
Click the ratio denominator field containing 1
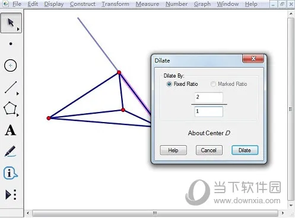coord(209,111)
